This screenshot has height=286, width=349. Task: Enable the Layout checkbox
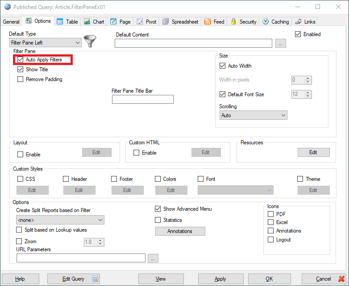coord(20,154)
